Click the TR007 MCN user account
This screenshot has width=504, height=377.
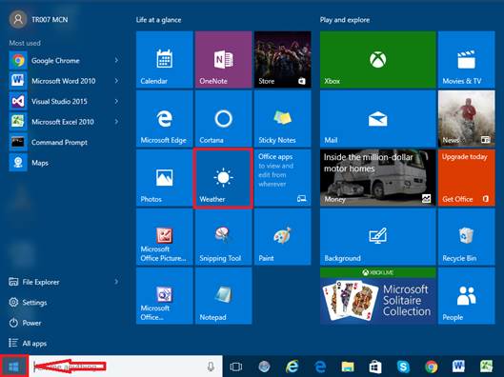pos(38,20)
